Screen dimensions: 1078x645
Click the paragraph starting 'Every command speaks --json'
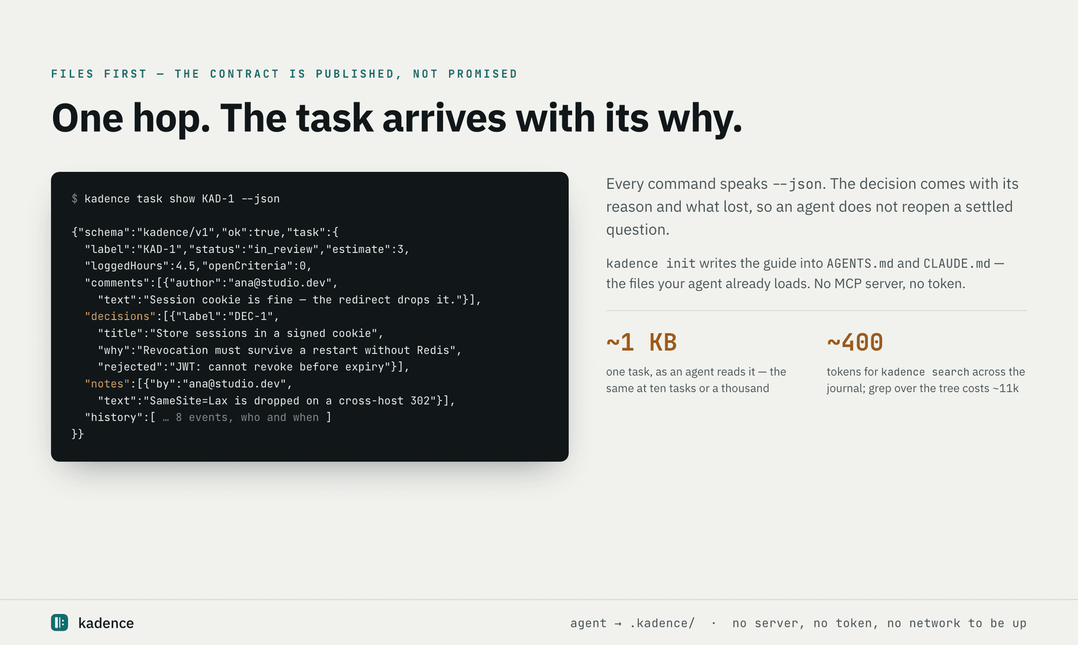pyautogui.click(x=812, y=207)
